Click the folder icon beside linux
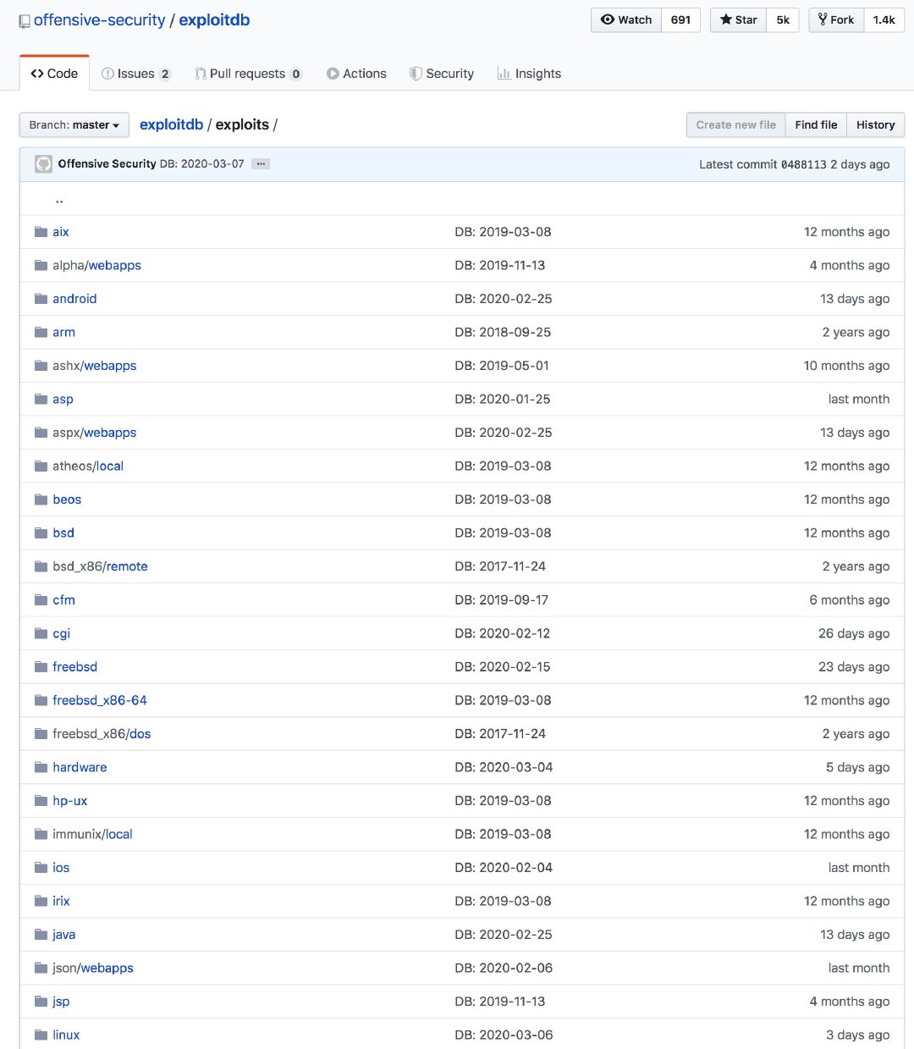Viewport: 914px width, 1049px height. point(41,1035)
